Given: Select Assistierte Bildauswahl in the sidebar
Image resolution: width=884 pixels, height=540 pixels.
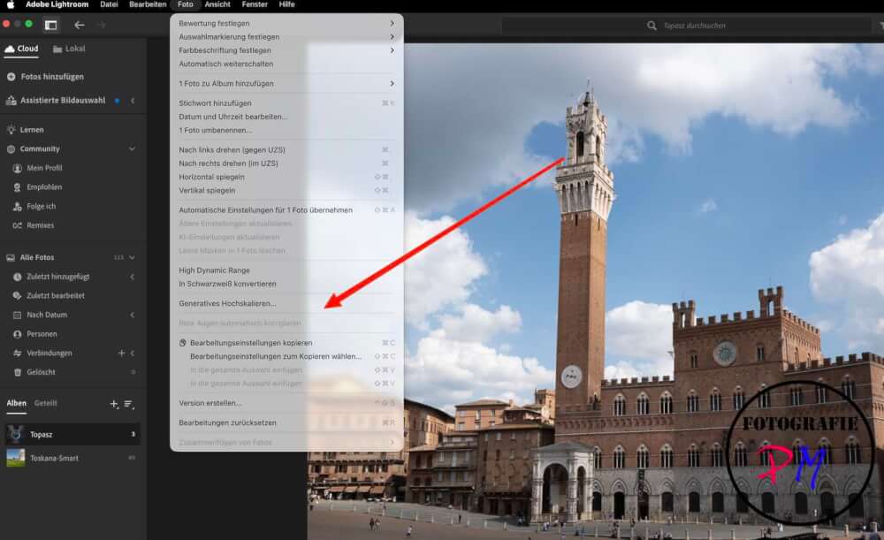Looking at the screenshot, I should point(60,100).
